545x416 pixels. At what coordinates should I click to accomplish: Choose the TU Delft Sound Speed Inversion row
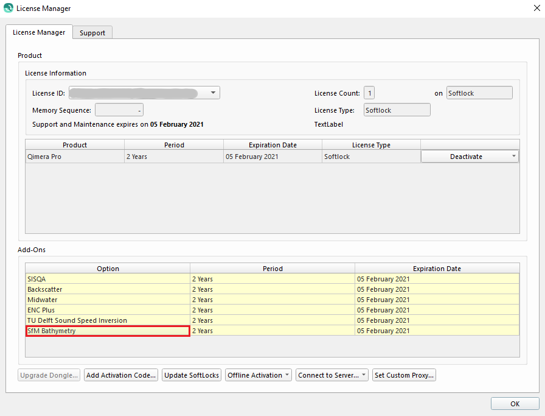coord(108,320)
